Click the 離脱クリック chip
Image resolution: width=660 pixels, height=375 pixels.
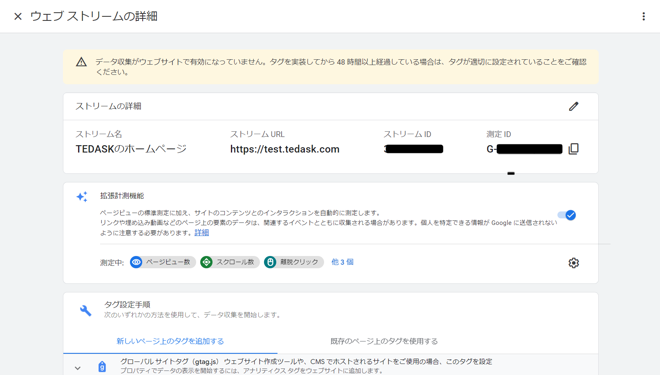coord(293,262)
